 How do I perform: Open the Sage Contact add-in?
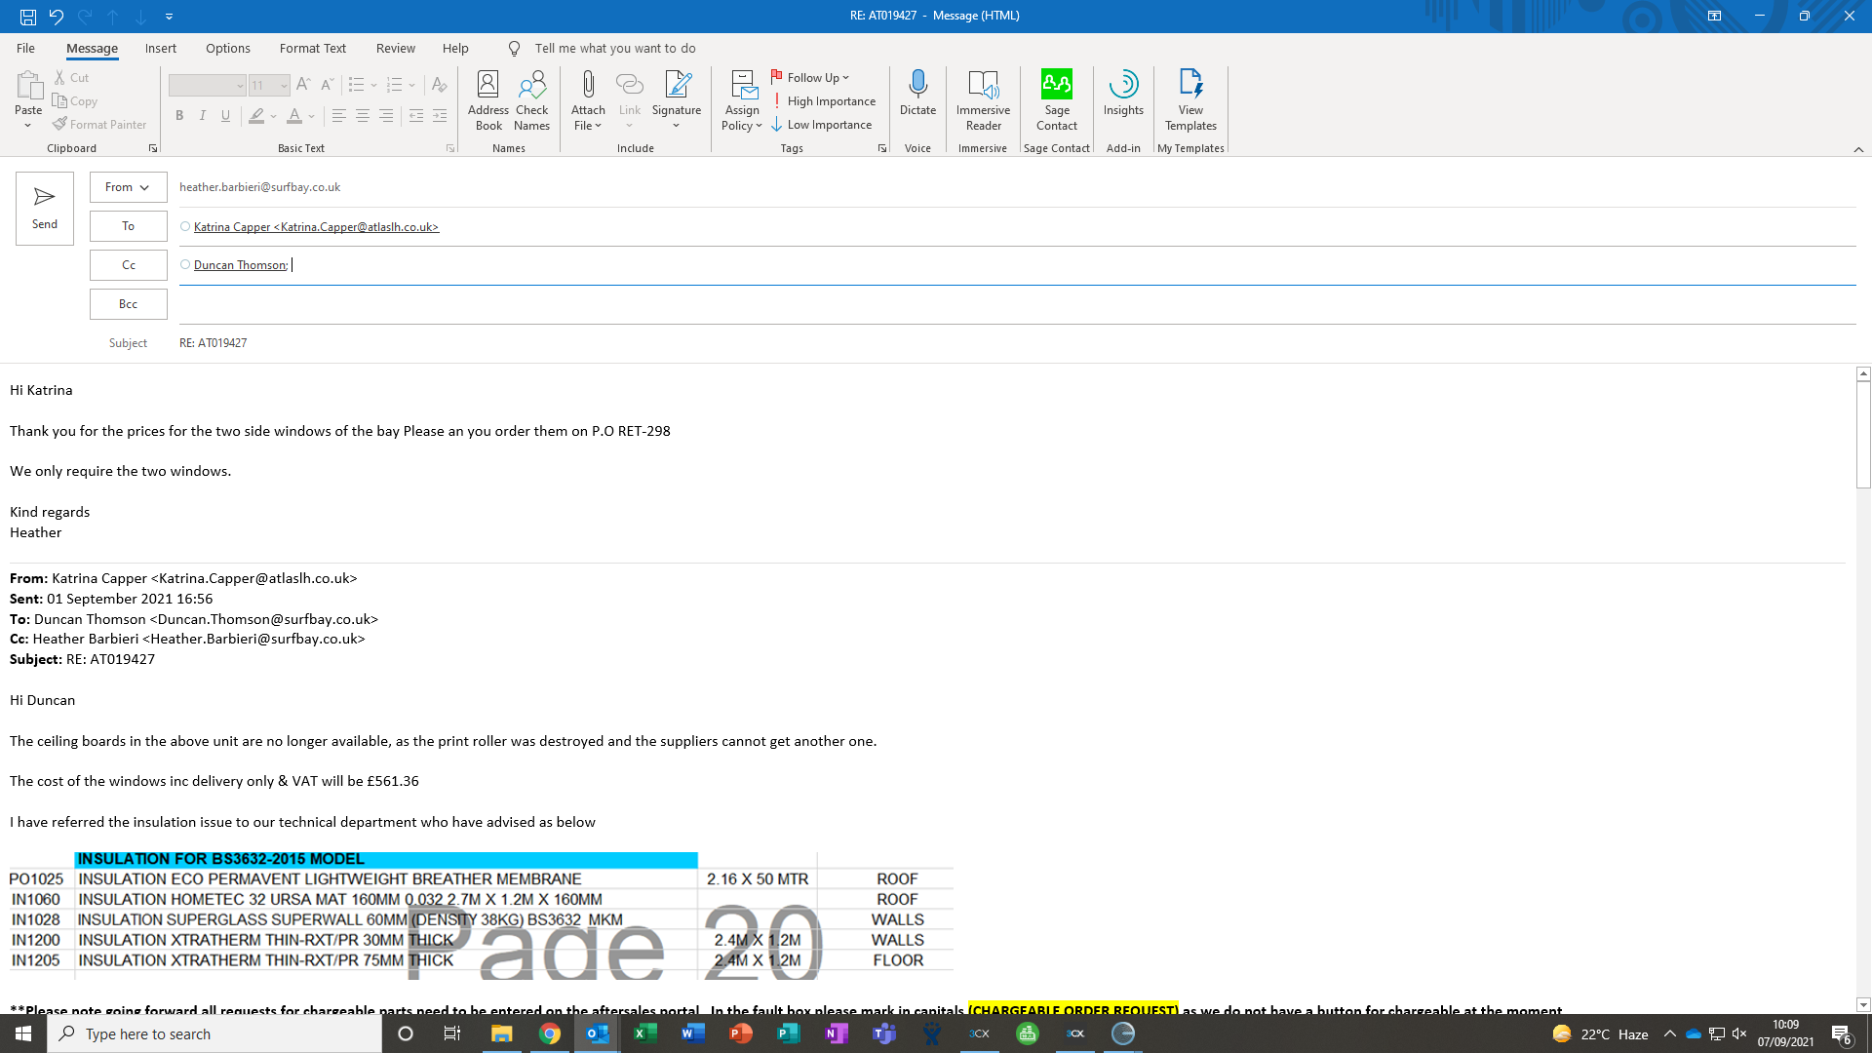coord(1057,99)
